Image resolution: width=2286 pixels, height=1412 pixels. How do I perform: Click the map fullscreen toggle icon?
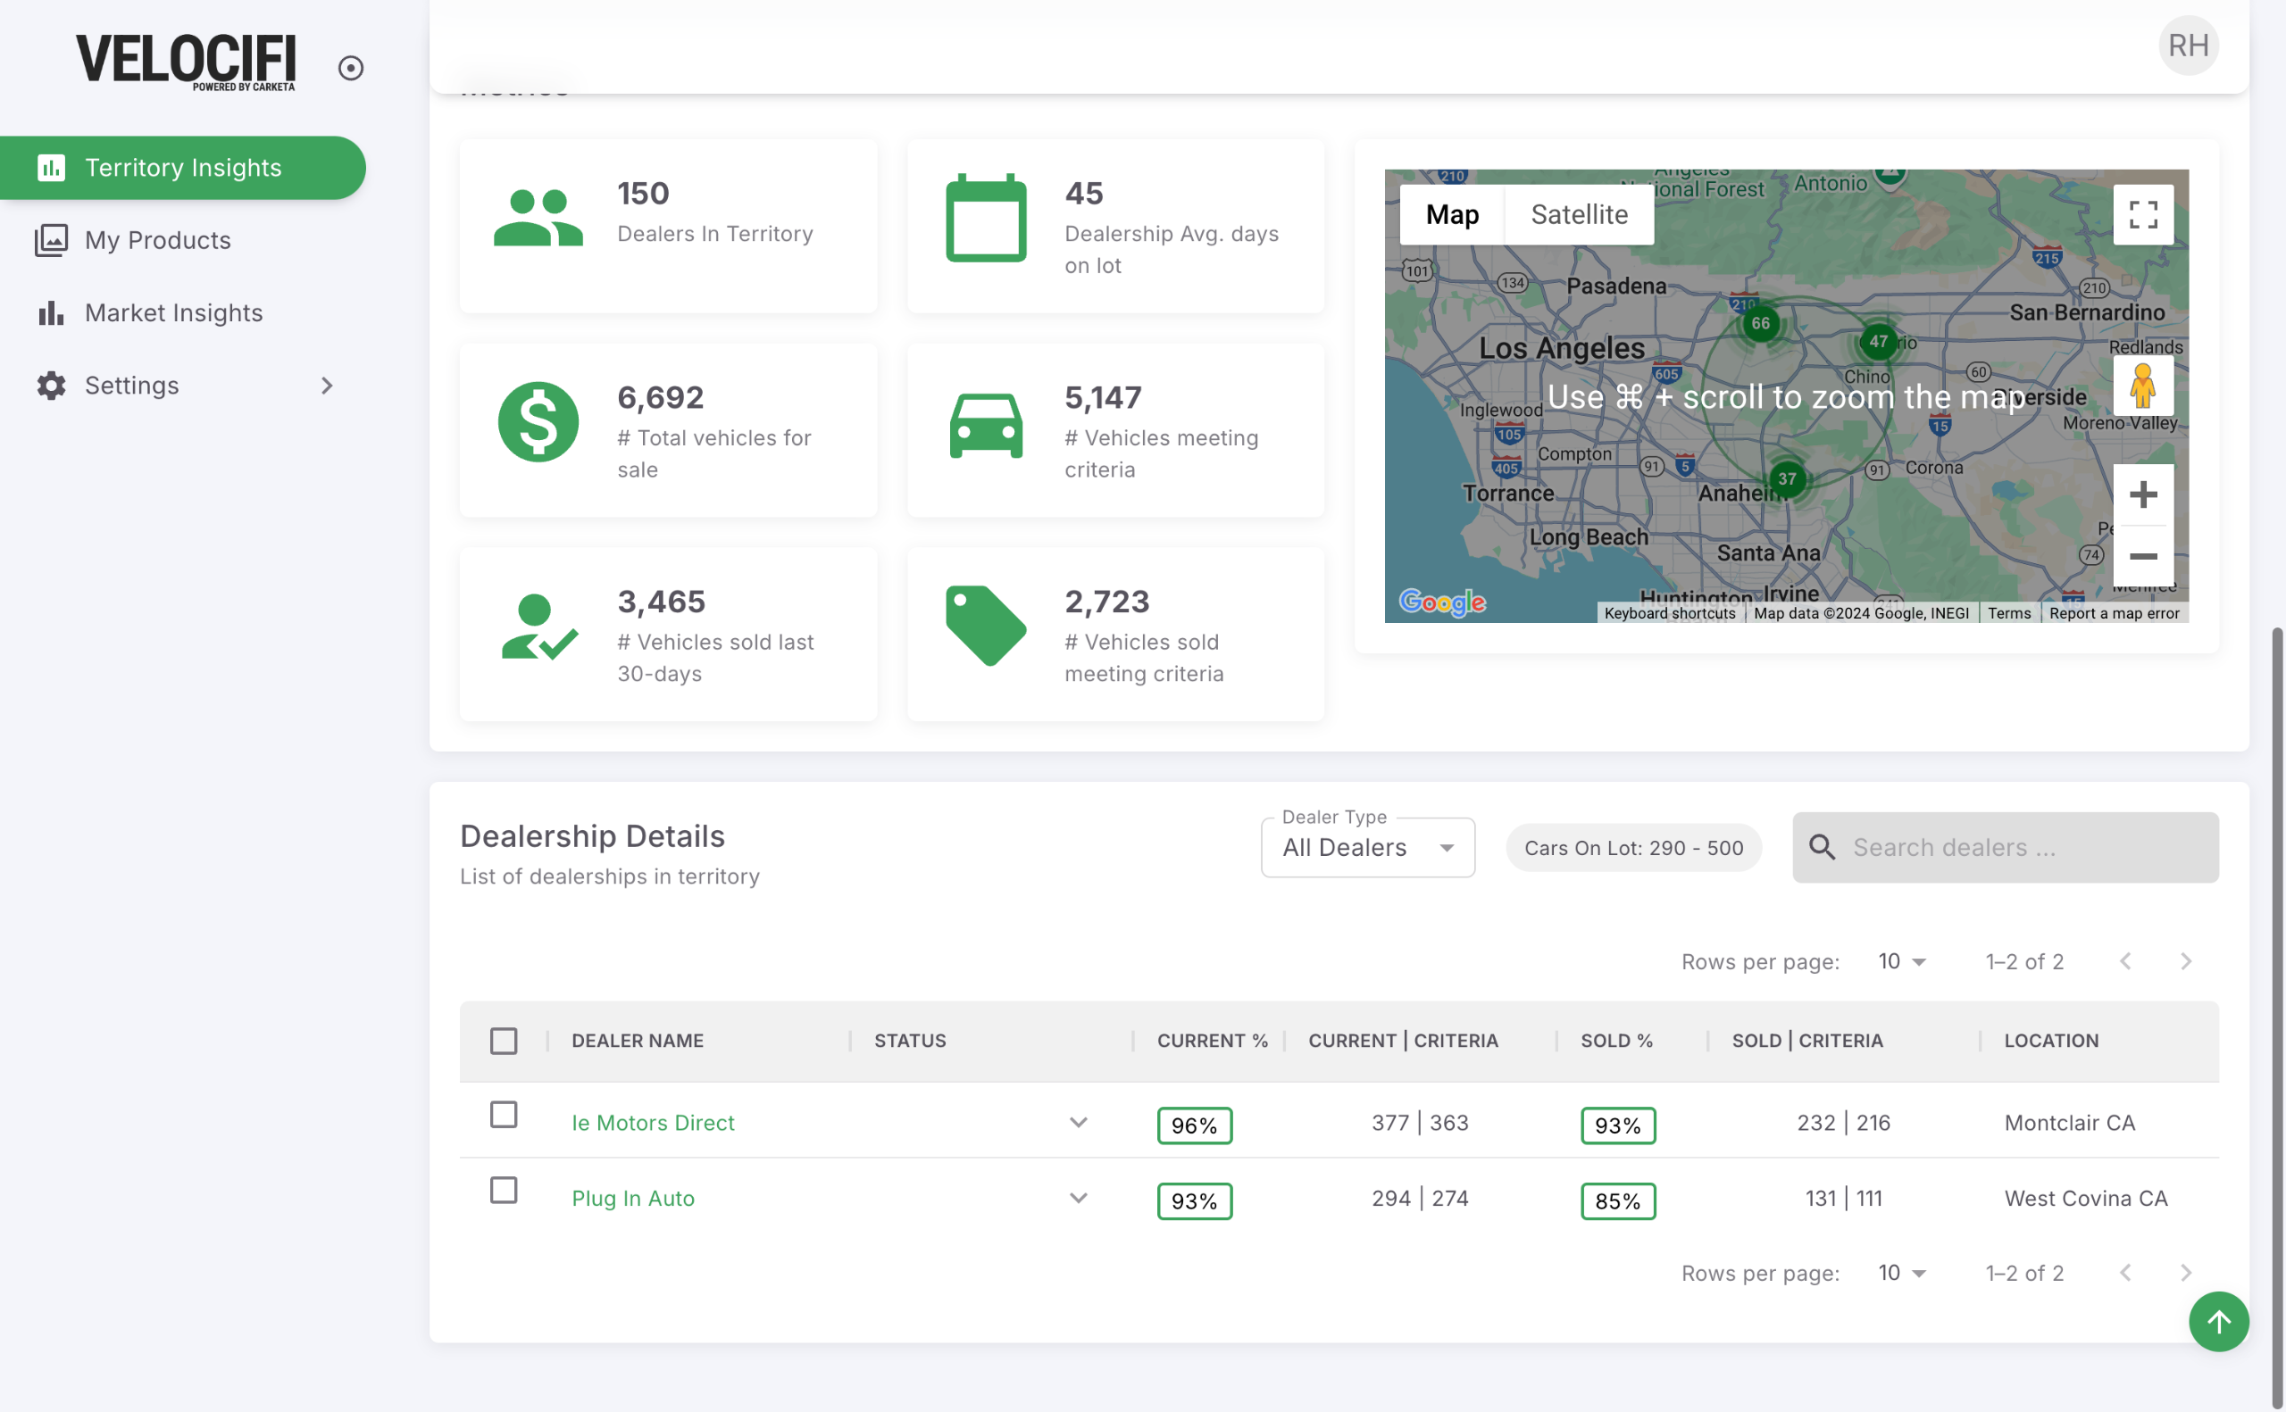click(x=2142, y=215)
